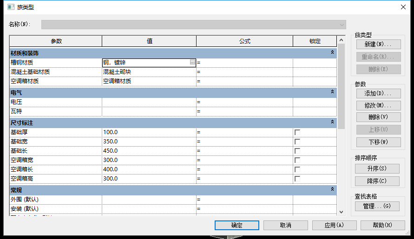Close the 族类型 dialog

tap(403, 7)
